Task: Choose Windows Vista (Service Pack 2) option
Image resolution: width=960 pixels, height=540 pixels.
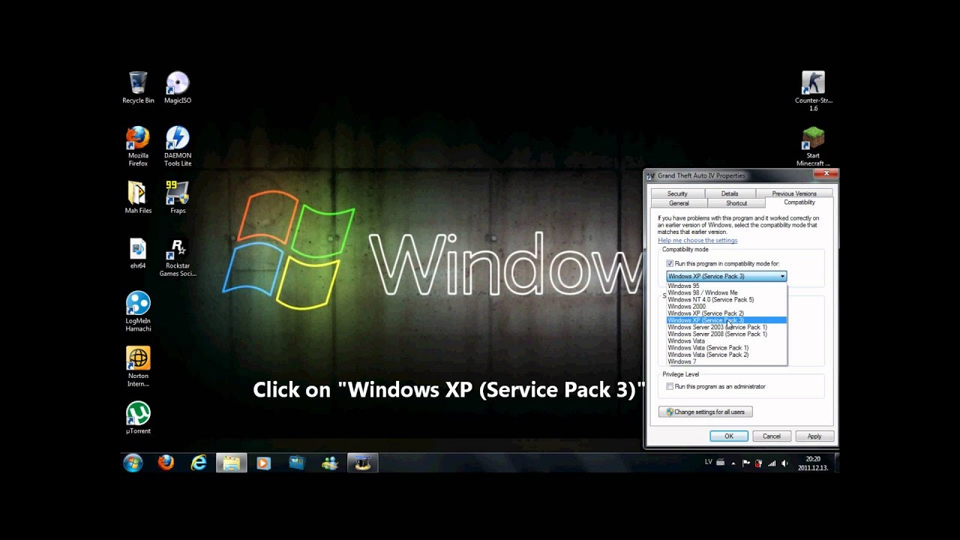Action: (x=726, y=355)
